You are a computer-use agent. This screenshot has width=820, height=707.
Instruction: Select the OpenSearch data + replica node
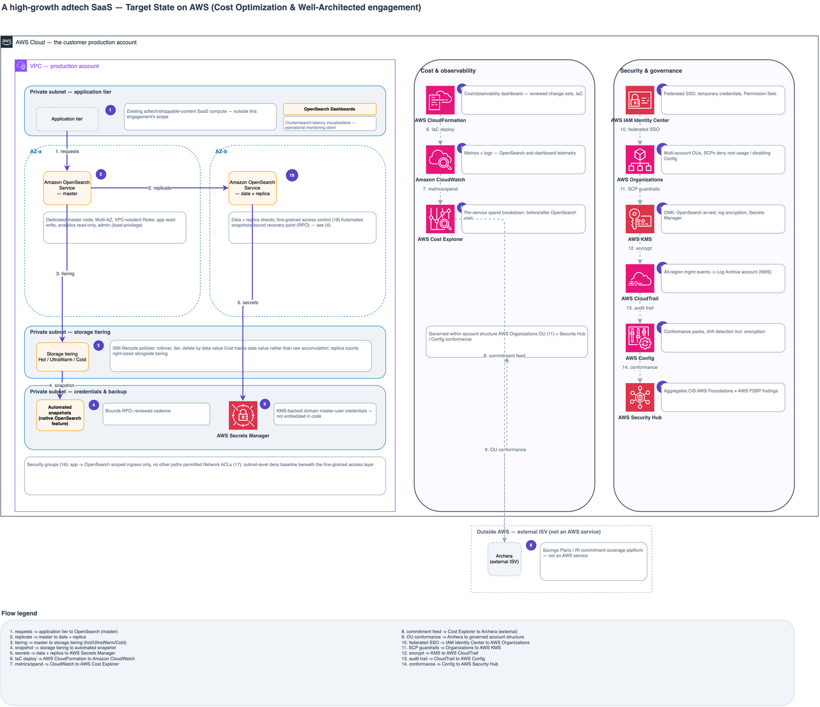click(x=253, y=188)
